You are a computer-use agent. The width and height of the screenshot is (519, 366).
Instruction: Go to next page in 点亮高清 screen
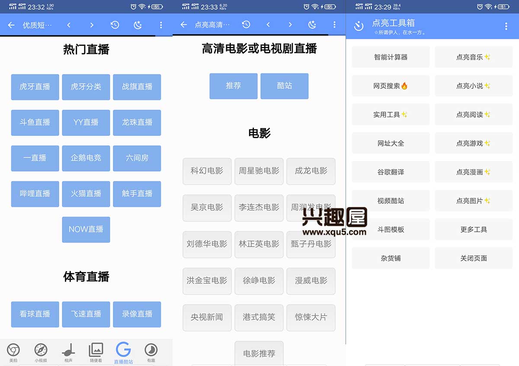click(x=290, y=25)
